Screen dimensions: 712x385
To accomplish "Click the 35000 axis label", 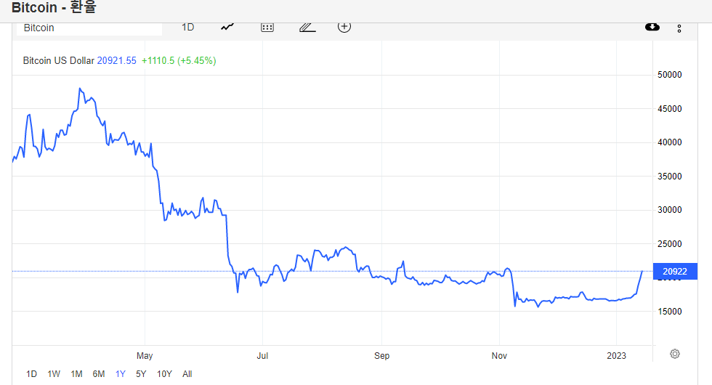I will (x=669, y=176).
